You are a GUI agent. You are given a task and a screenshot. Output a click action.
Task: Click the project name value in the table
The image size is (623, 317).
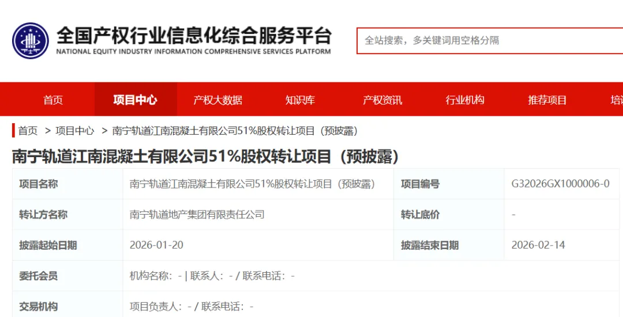[x=252, y=184]
